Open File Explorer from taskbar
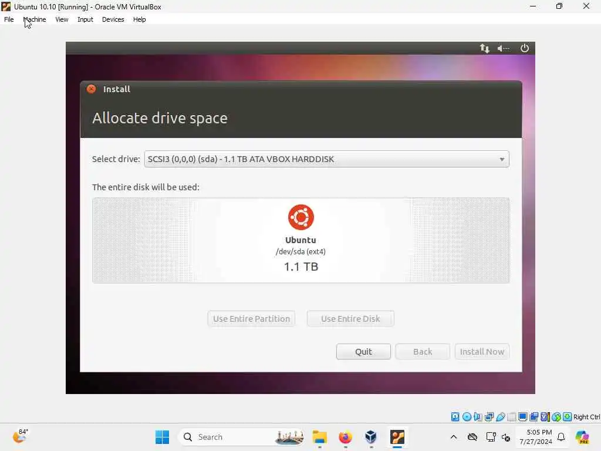This screenshot has width=601, height=451. [320, 437]
